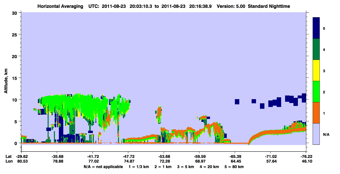
Task: Click the orange colorbar segment labeled 1
Action: (x=316, y=113)
